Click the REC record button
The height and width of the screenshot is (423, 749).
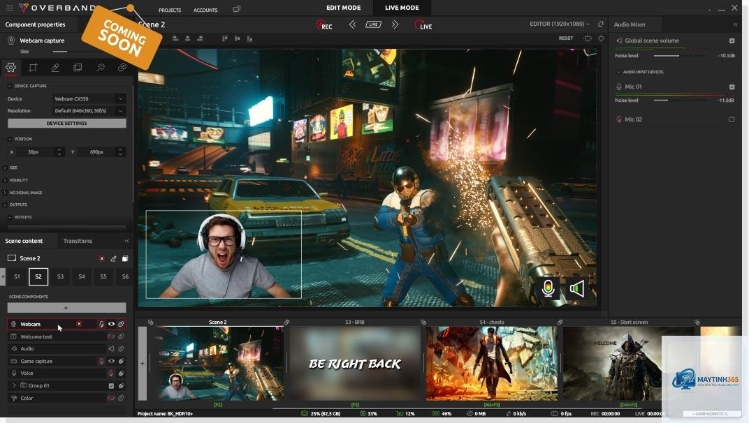tap(324, 25)
